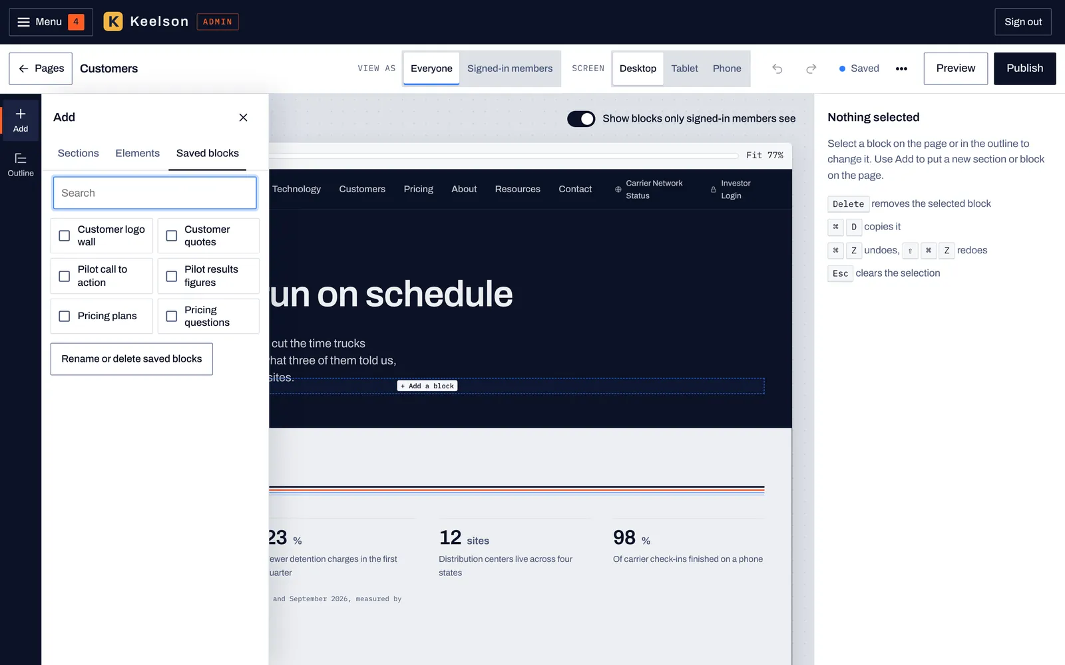The width and height of the screenshot is (1065, 665).
Task: View page as Signed-in members
Action: [510, 68]
